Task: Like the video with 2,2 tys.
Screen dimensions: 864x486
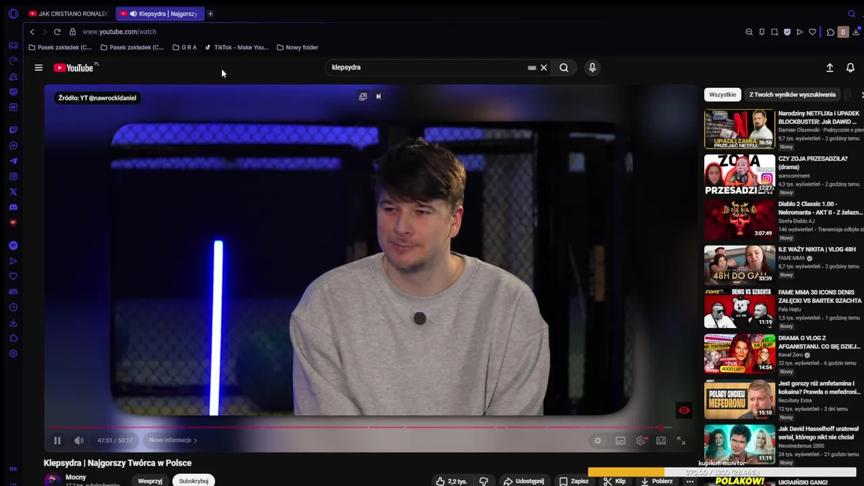Action: tap(452, 481)
